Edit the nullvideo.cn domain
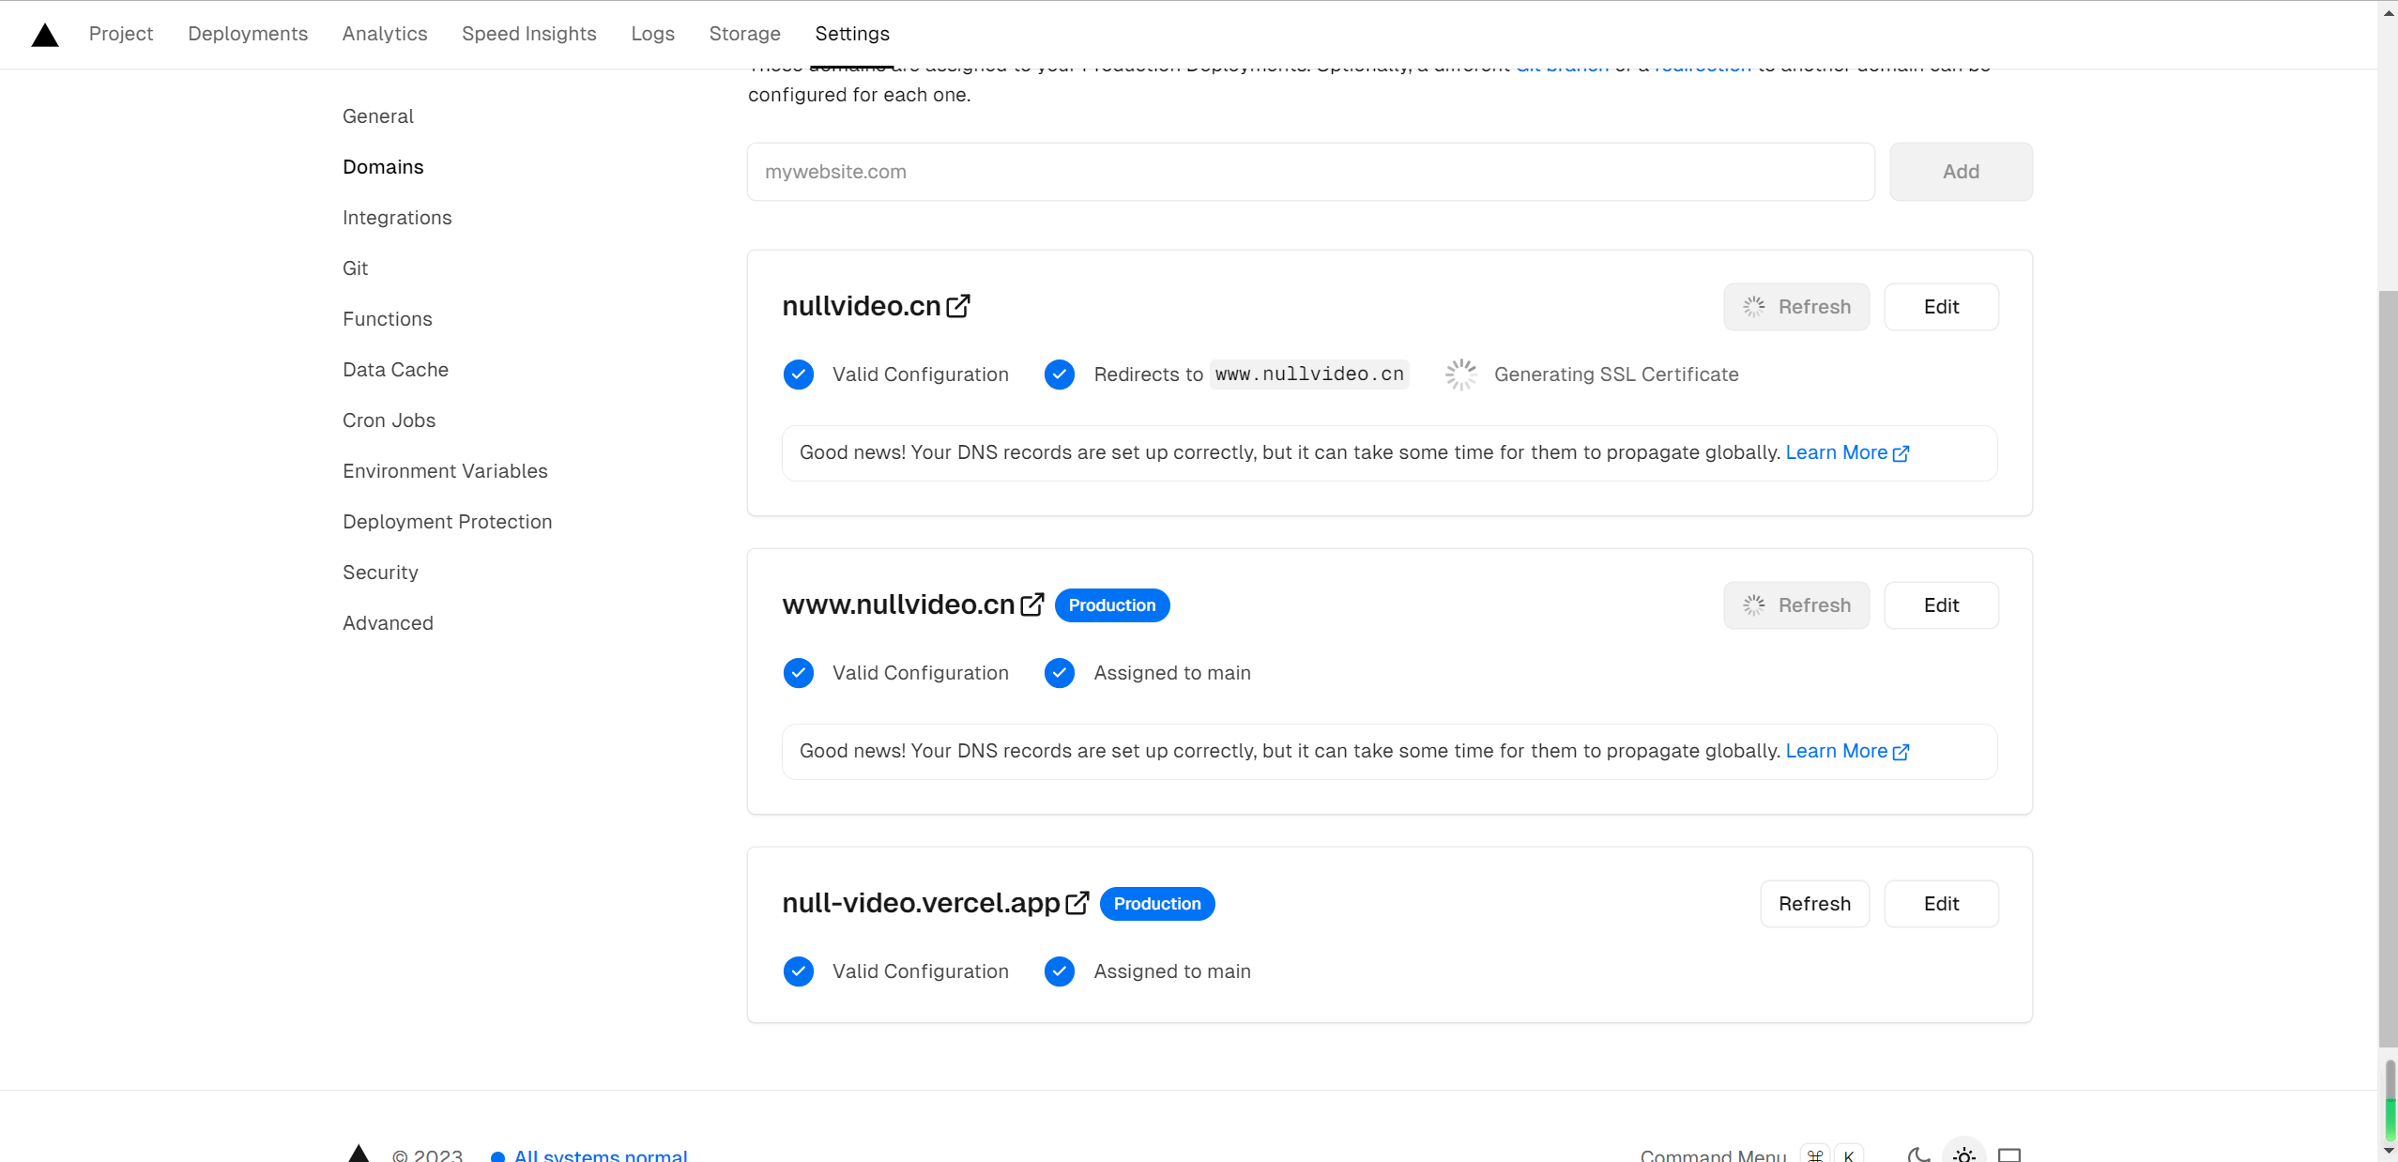 [x=1941, y=307]
